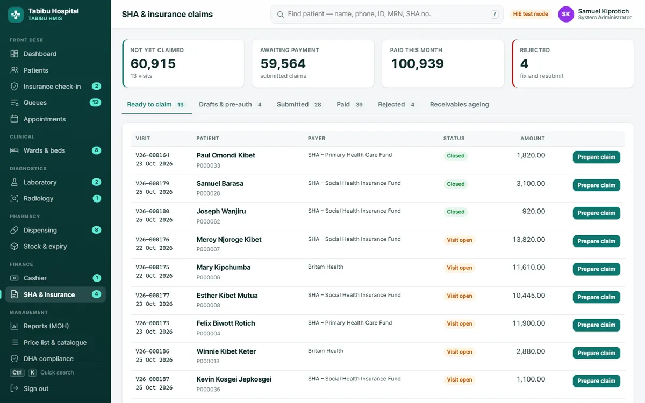This screenshot has height=403, width=645.
Task: Click patient name Mercy Njoroge Kibet
Action: 229,240
